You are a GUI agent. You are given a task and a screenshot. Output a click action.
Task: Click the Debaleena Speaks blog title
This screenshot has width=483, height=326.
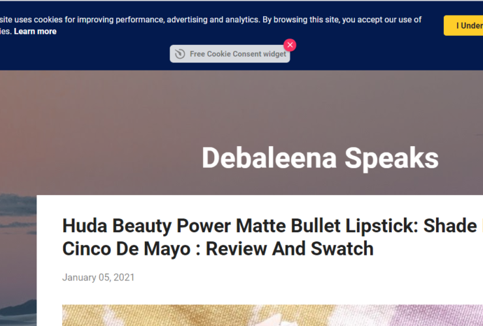click(x=320, y=158)
